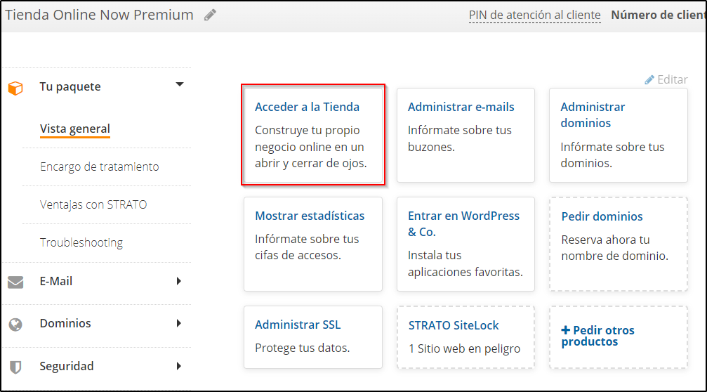Click the Tienda Online Now Premium title

coord(99,15)
